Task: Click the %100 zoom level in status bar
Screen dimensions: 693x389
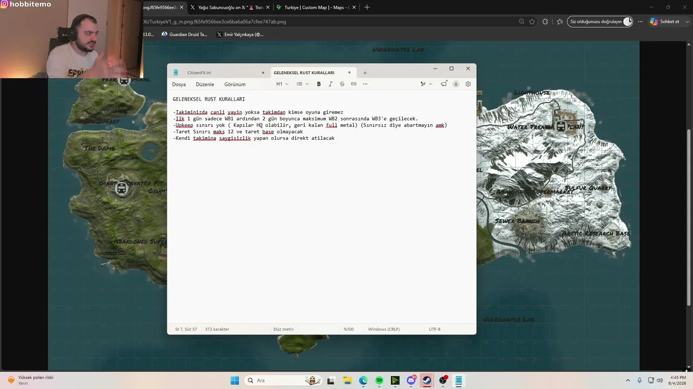Action: [x=349, y=329]
